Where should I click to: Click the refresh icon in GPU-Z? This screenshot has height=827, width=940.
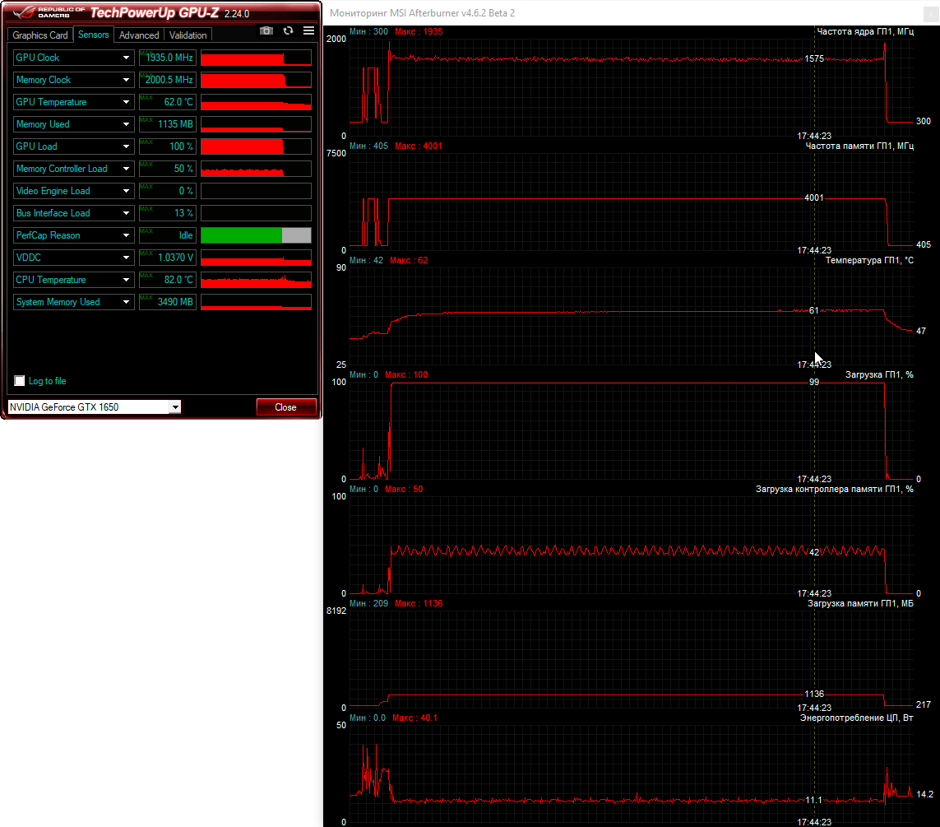point(288,30)
